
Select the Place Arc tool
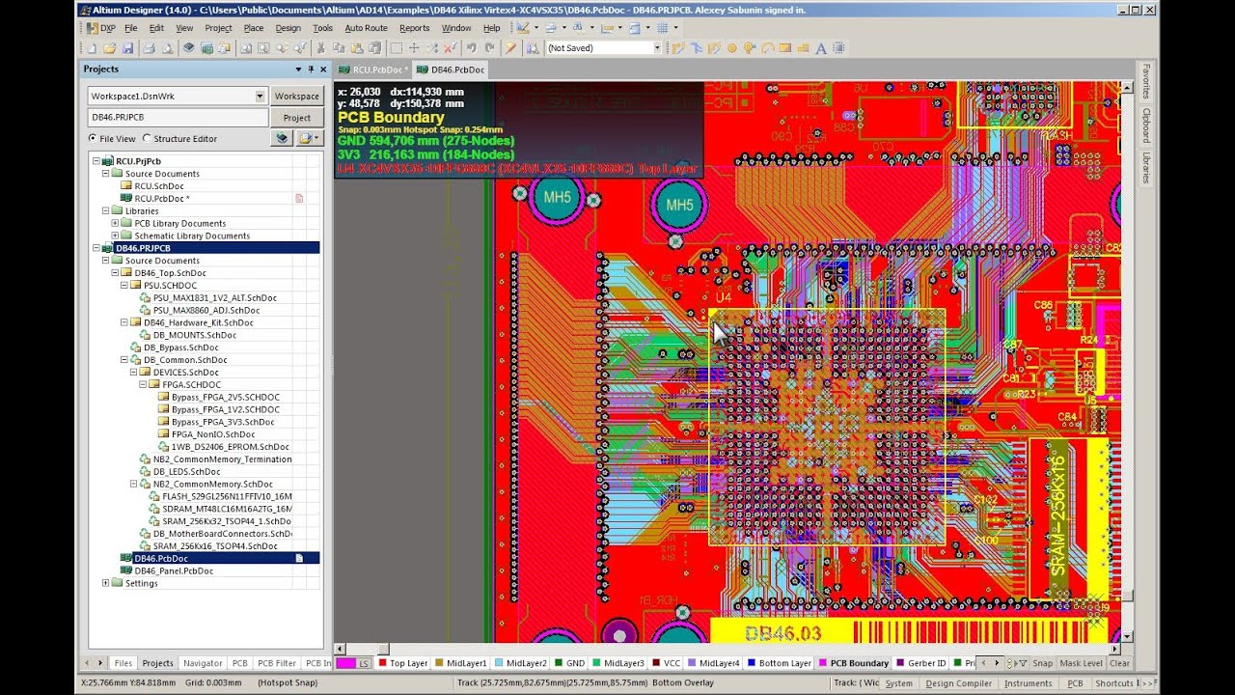click(x=768, y=48)
